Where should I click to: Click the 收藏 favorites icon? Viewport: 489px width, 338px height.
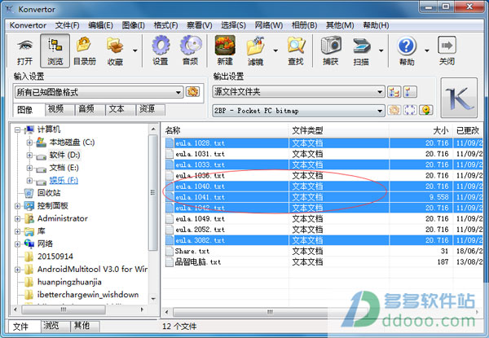pyautogui.click(x=115, y=46)
